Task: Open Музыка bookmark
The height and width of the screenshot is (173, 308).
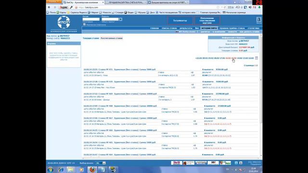Action: click(x=140, y=12)
